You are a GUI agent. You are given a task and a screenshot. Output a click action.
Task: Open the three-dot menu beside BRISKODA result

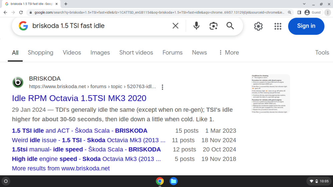[163, 87]
